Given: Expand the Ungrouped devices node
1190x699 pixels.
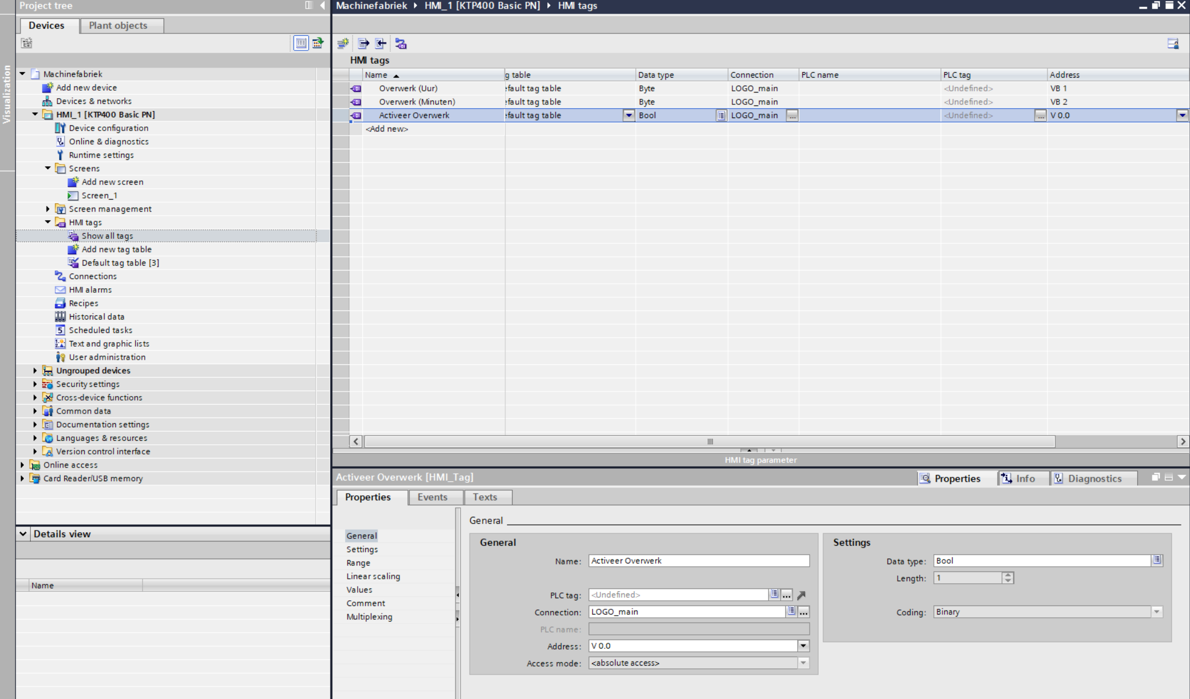Looking at the screenshot, I should click(35, 370).
